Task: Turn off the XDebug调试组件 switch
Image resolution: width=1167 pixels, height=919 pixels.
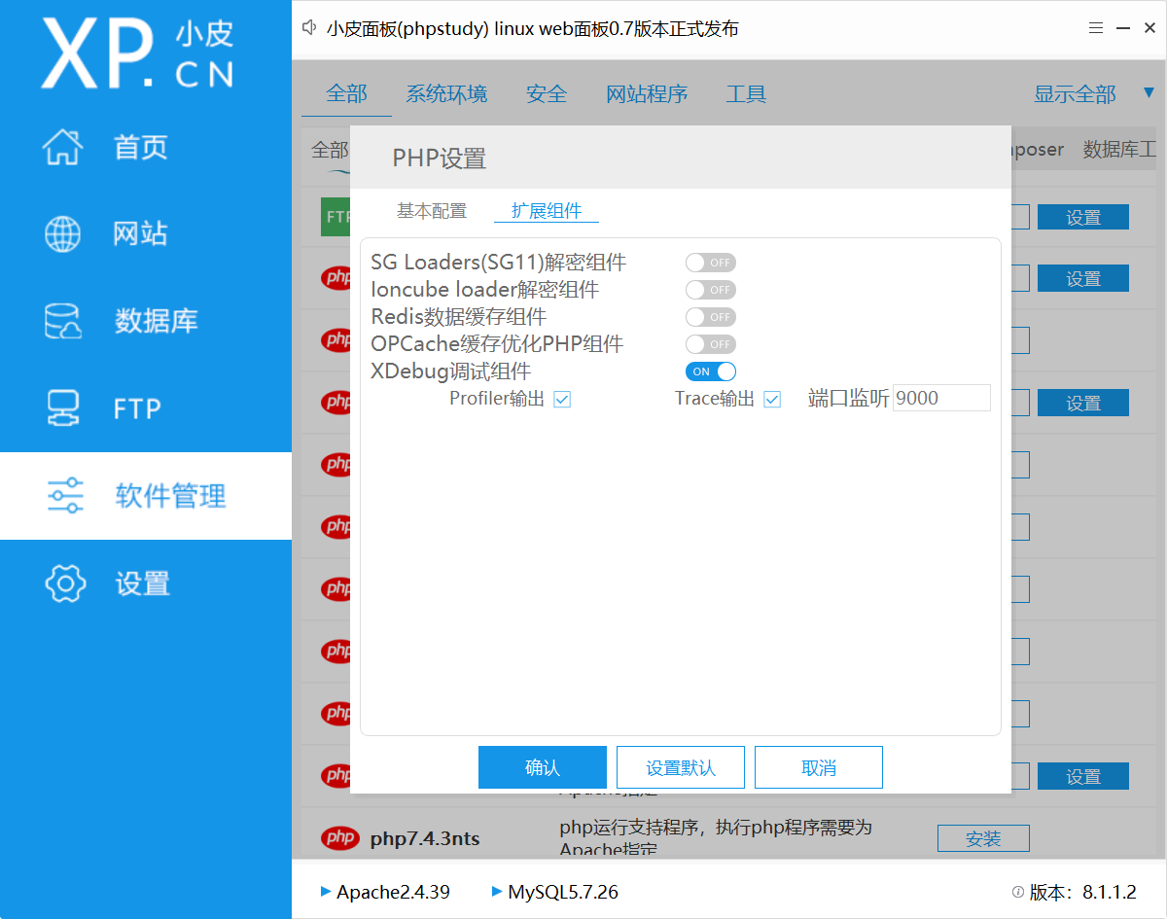Action: click(x=711, y=371)
